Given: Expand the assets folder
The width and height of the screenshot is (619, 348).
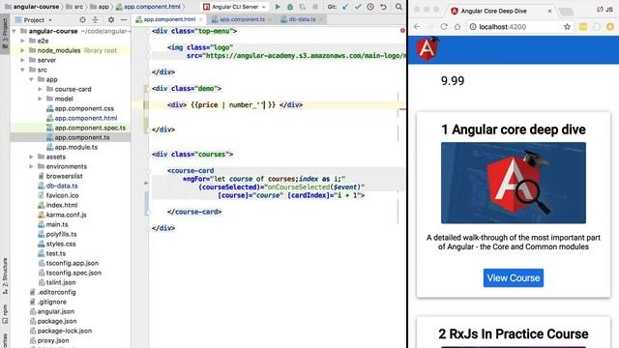Looking at the screenshot, I should [x=31, y=157].
